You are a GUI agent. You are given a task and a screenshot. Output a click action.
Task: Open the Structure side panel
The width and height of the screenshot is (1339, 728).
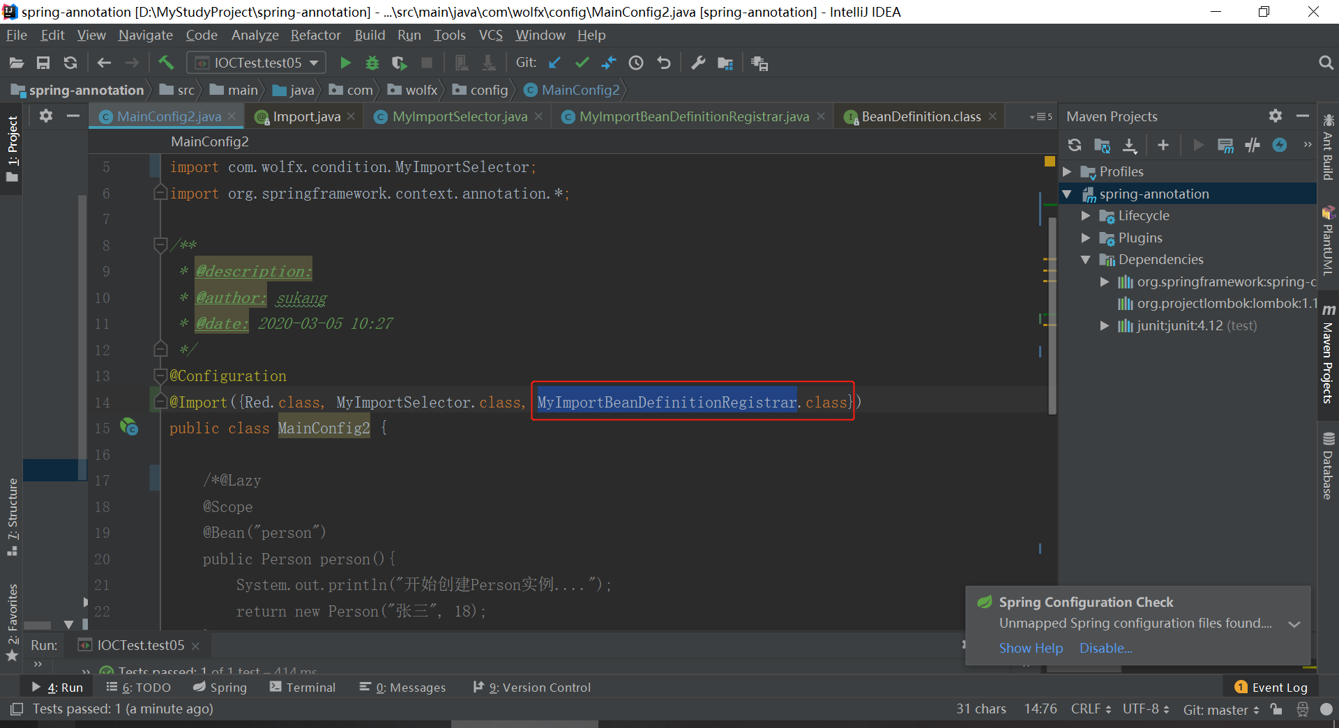[x=13, y=516]
